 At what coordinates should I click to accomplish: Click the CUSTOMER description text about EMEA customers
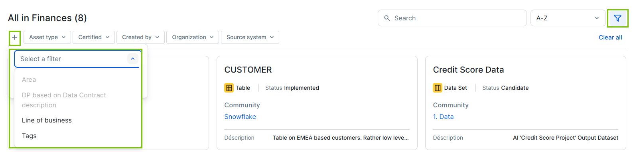click(341, 138)
